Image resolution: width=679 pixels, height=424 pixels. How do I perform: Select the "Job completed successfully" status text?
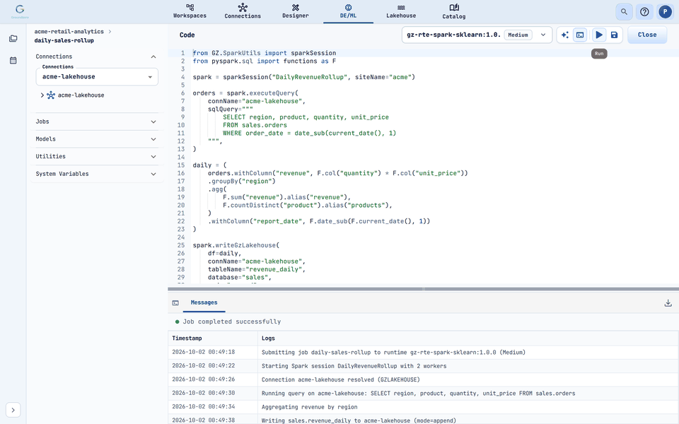[232, 322]
